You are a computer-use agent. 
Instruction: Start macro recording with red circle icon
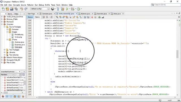coord(92,17)
